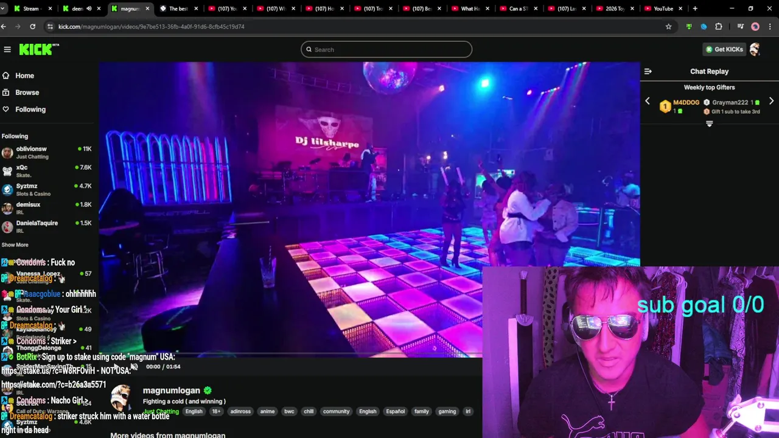Open the hamburger sidebar menu
Viewport: 779px width, 438px height.
pyautogui.click(x=7, y=49)
